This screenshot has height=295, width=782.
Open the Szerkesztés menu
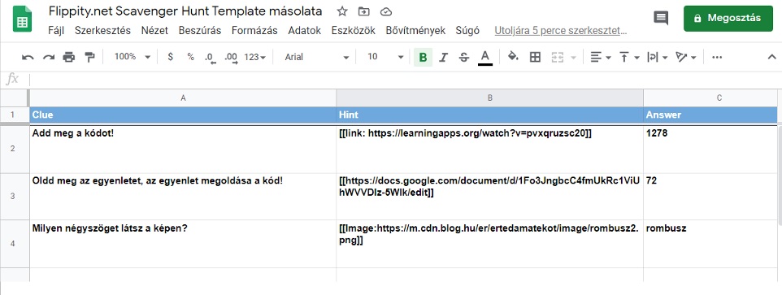pos(102,31)
